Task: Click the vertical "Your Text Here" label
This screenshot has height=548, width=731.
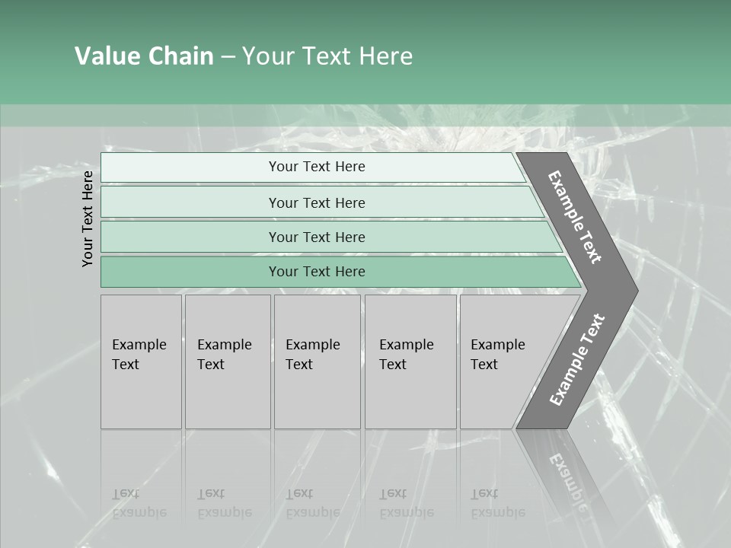Action: (88, 218)
